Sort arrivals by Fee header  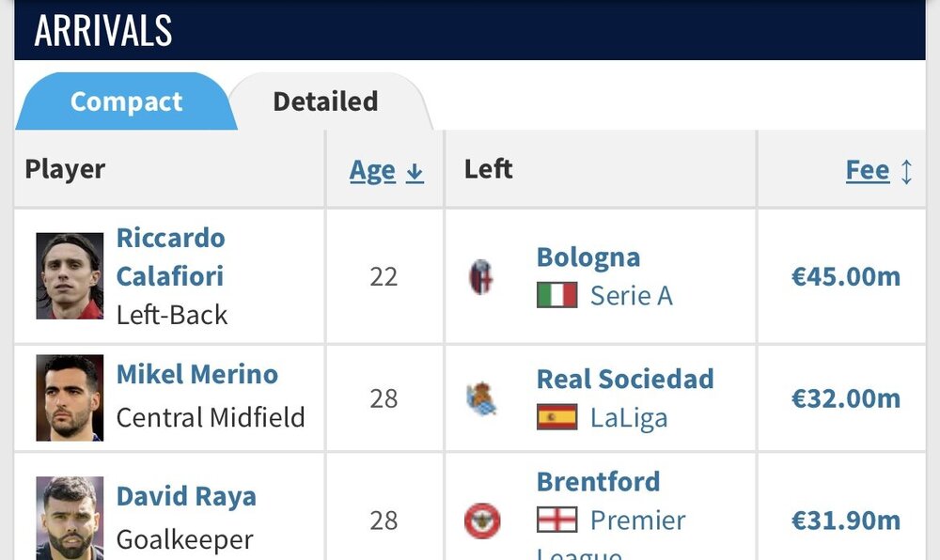[867, 170]
